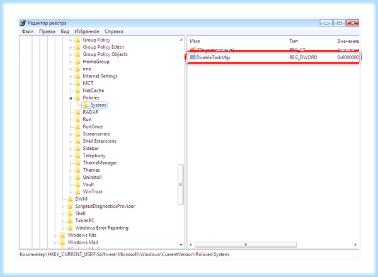Viewport: 378px width, 277px height.
Task: Click the Registry Editor title bar icon
Action: 23,23
